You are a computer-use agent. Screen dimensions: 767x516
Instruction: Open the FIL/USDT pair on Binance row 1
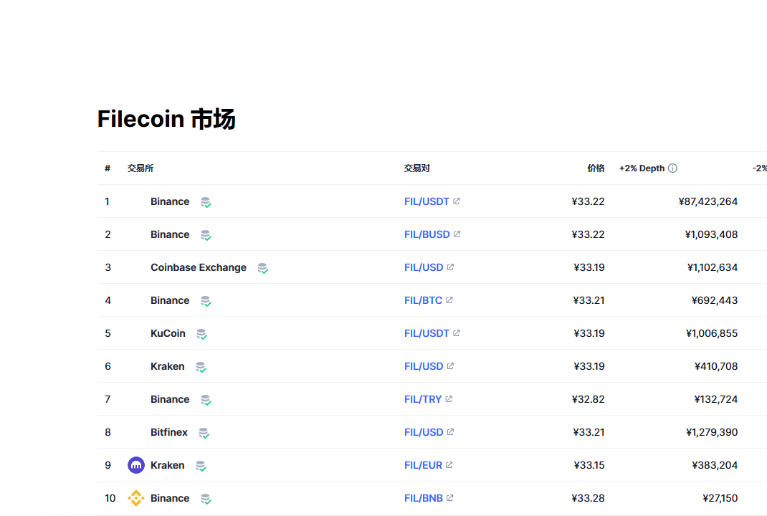point(427,201)
